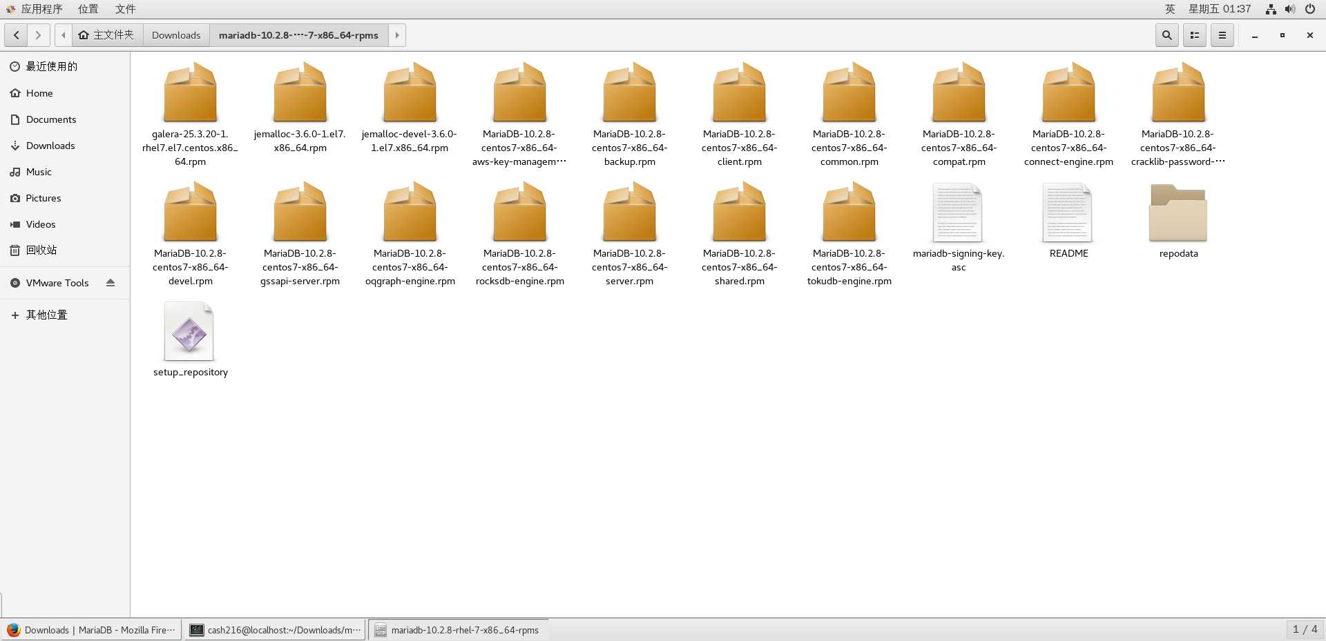Open power menu icon in top bar

[1310, 9]
